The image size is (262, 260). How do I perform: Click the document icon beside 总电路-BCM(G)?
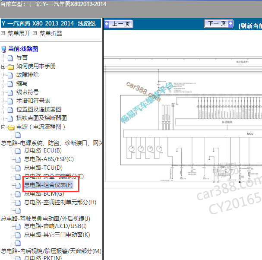click(x=18, y=194)
